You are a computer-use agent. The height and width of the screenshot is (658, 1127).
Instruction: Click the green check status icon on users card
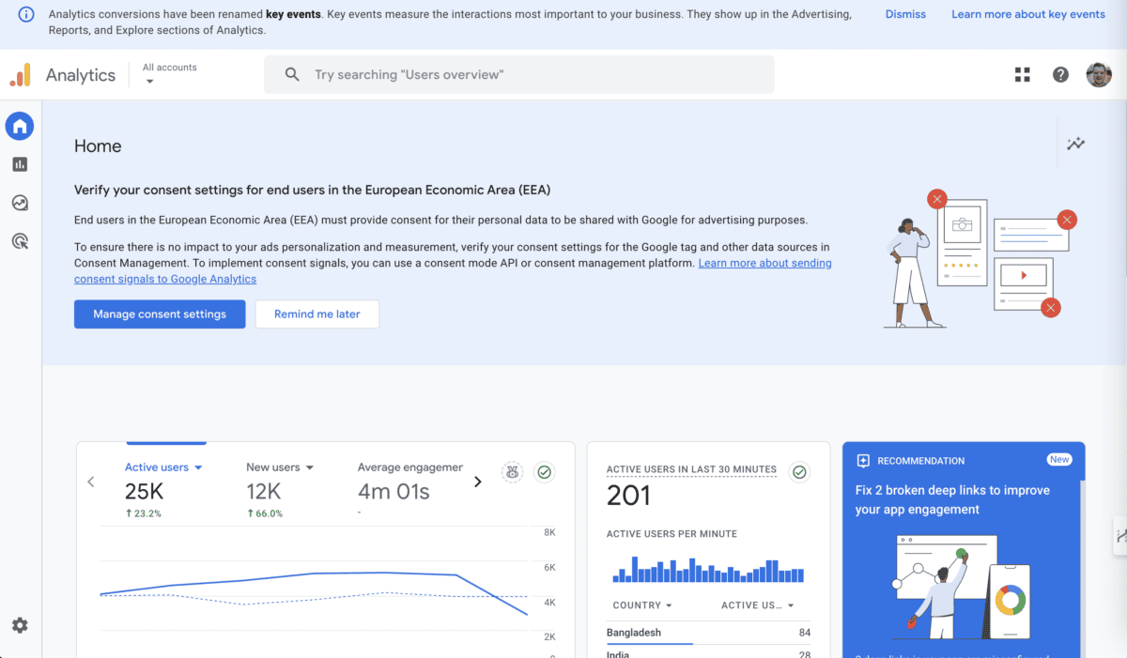pyautogui.click(x=544, y=472)
